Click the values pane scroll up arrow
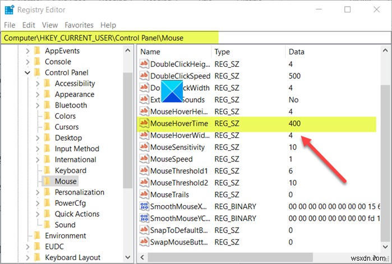The height and width of the screenshot is (264, 392). click(x=385, y=50)
